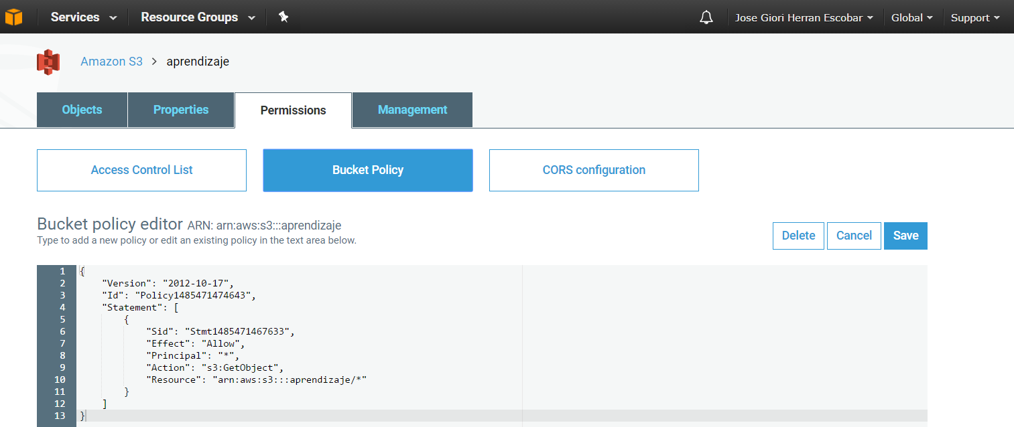Click line number 1 in the gutter

[62, 271]
